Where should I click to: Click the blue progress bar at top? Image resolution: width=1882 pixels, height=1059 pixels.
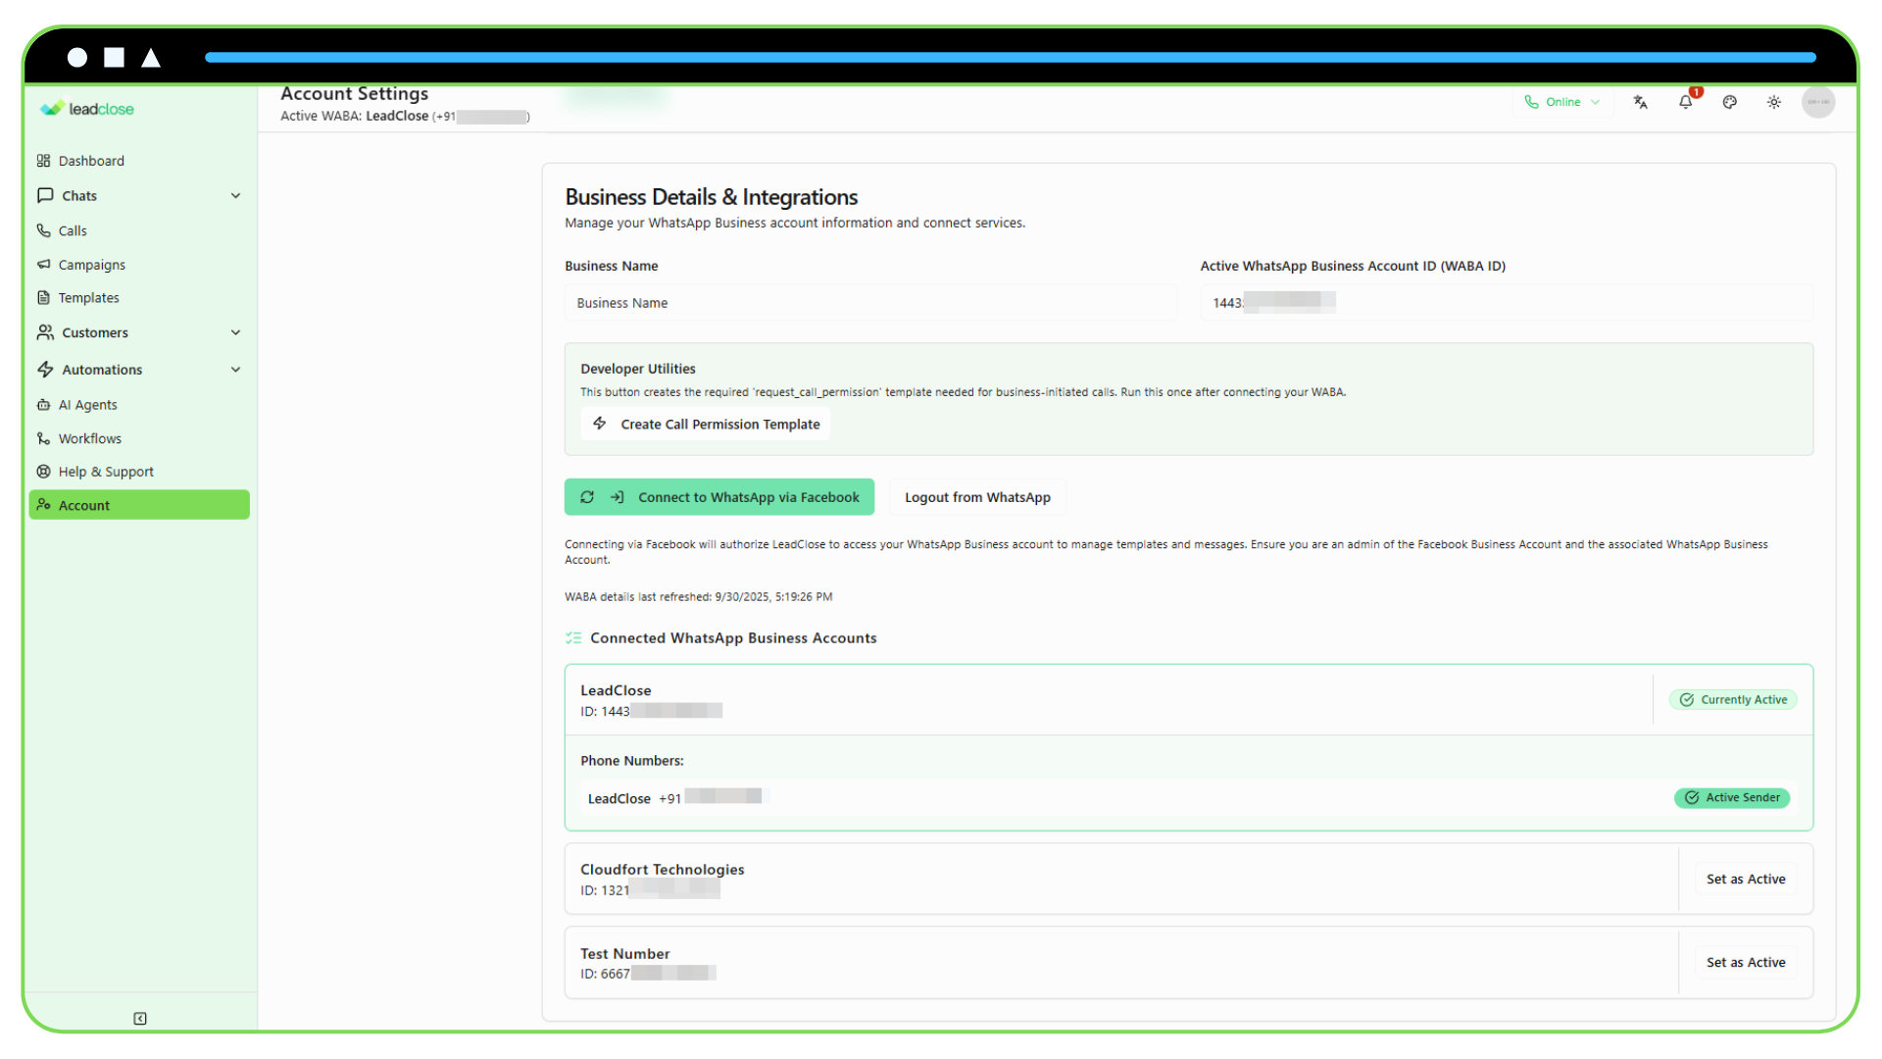tap(1011, 58)
